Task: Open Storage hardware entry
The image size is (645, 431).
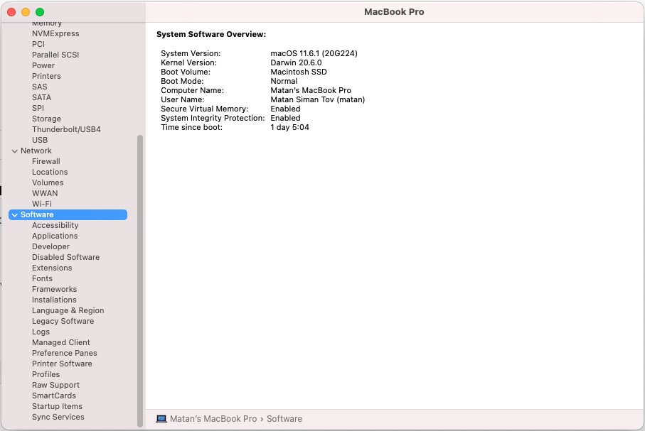Action: click(x=46, y=119)
